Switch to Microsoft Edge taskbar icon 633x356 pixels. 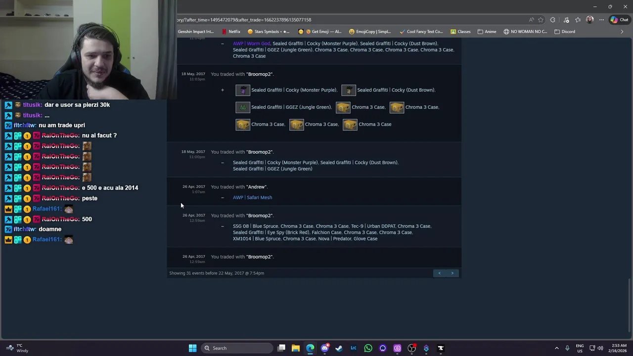coord(310,348)
